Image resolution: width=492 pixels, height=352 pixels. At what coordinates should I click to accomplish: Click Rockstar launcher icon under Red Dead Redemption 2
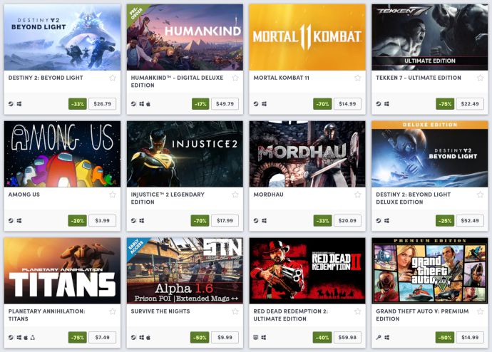[x=256, y=338]
